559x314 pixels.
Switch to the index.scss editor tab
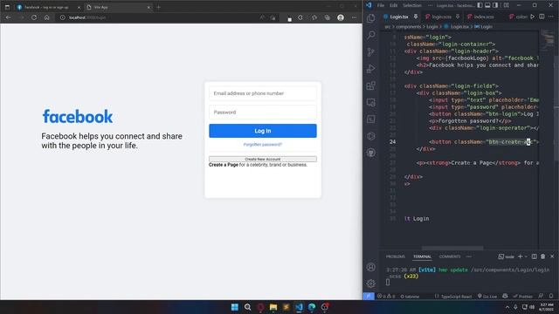point(484,17)
